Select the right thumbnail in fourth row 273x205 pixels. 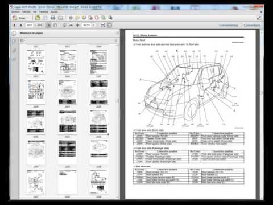click(99, 152)
